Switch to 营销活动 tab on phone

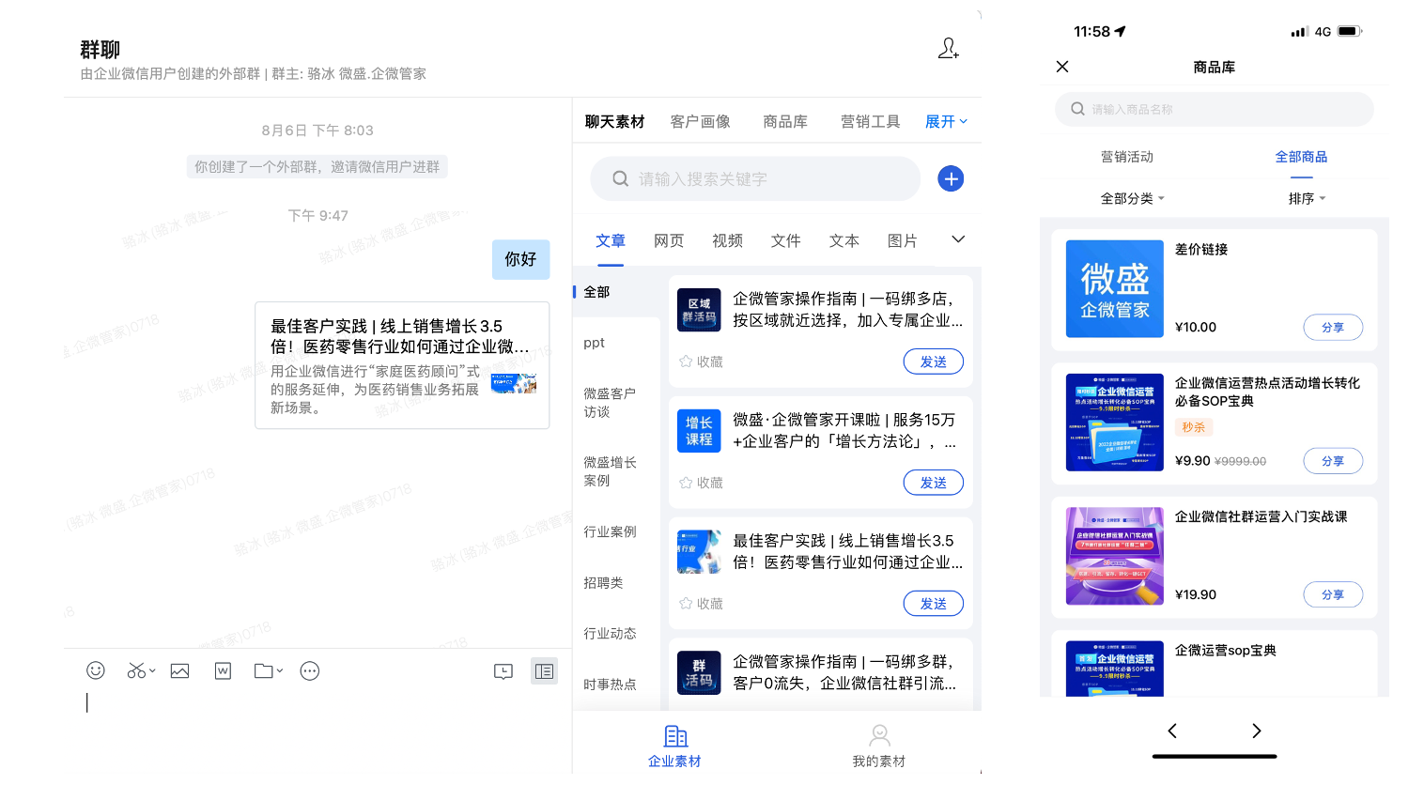pos(1126,157)
